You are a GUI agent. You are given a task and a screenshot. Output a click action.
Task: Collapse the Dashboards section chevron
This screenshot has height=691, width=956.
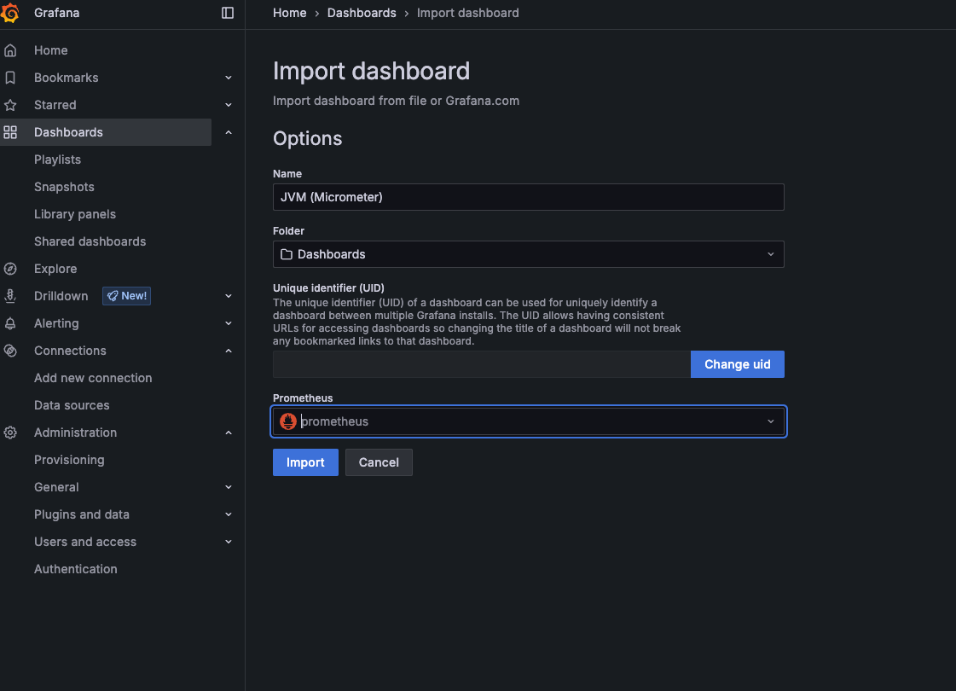[x=228, y=132]
